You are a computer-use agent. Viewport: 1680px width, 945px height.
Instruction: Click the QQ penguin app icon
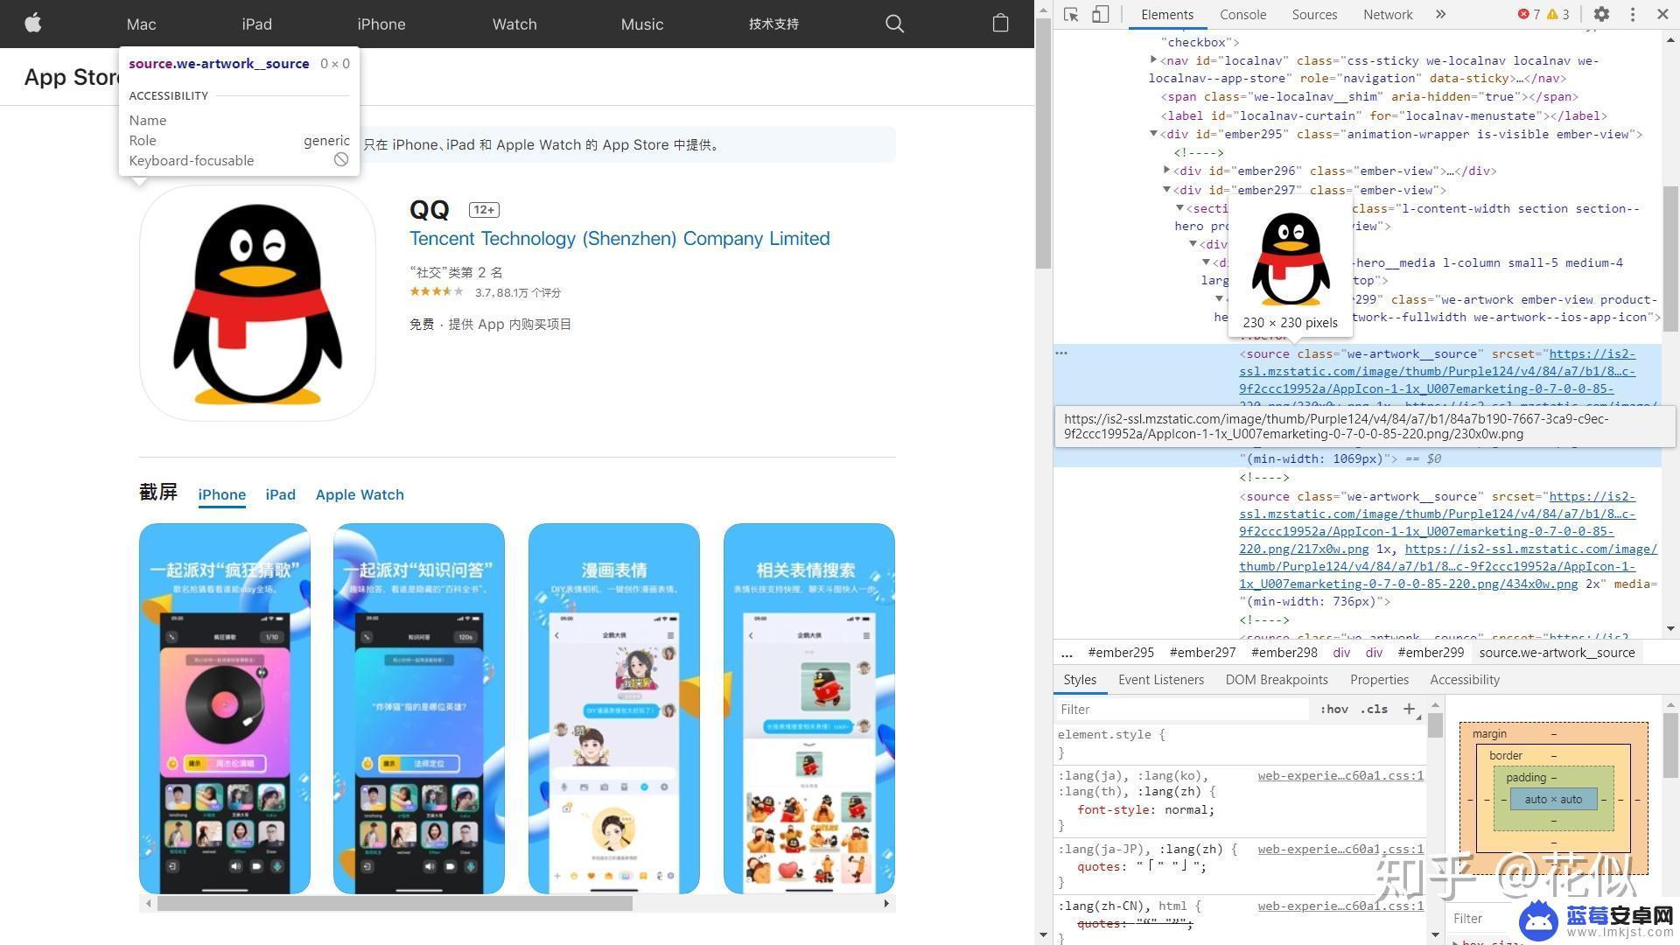tap(257, 303)
